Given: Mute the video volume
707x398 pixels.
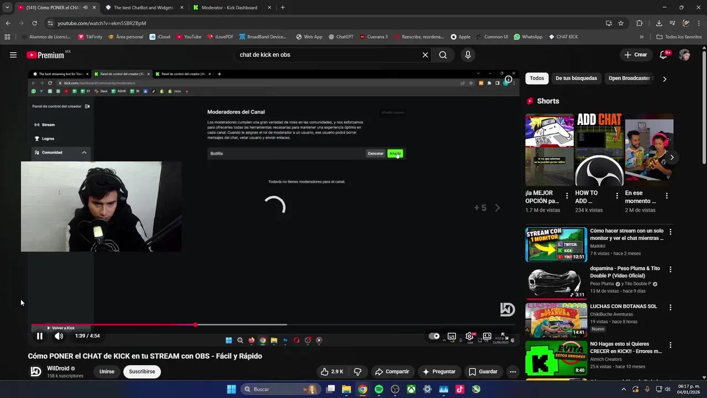Looking at the screenshot, I should (59, 336).
